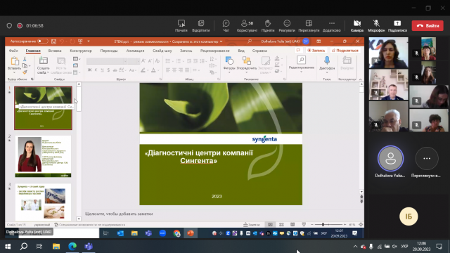Viewport: 450px width, 253px height.
Task: Click the text highlight color swatch
Action: (143, 70)
